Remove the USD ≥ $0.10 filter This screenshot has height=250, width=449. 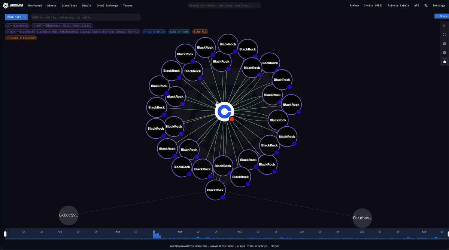(x=145, y=32)
